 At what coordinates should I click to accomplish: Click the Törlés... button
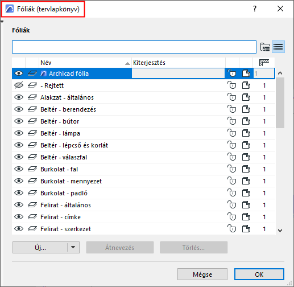point(194,247)
